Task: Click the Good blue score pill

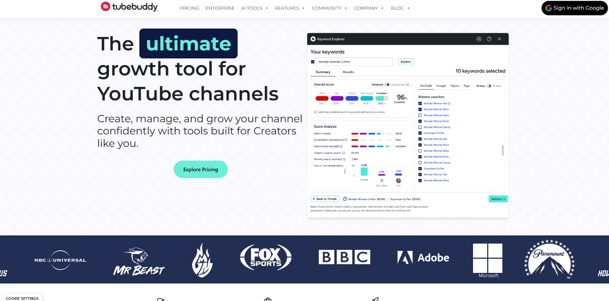Action: coord(352,98)
